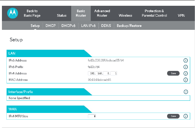Open the VPN menu
Viewport: 195px width, 128px height.
[181, 15]
